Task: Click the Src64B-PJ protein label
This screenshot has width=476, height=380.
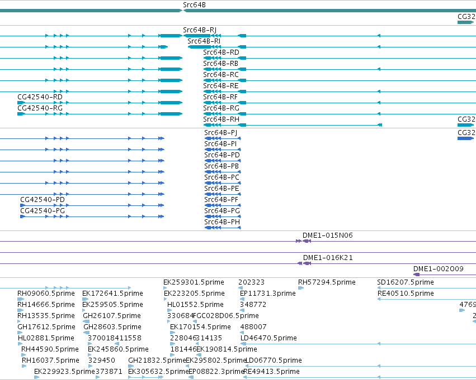Action: (221, 133)
